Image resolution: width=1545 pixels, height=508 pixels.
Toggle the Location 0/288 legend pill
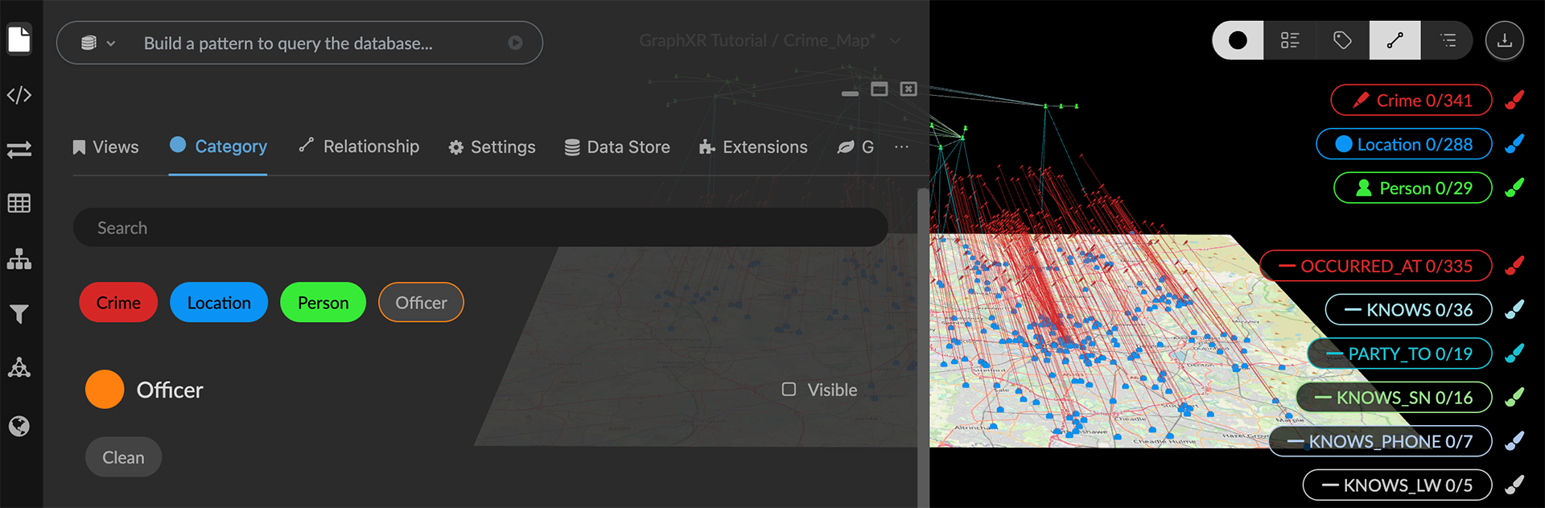tap(1403, 145)
